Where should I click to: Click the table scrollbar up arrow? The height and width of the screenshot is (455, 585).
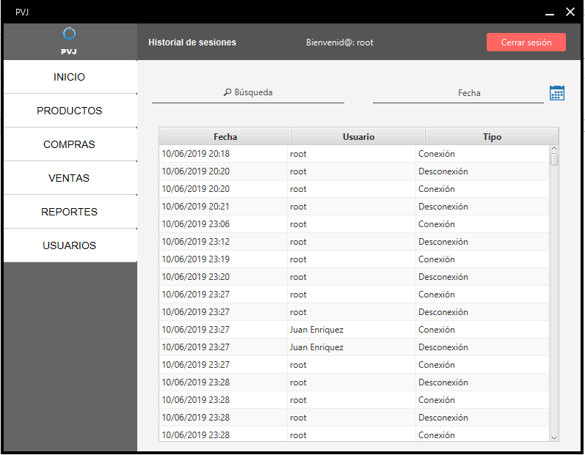[554, 149]
